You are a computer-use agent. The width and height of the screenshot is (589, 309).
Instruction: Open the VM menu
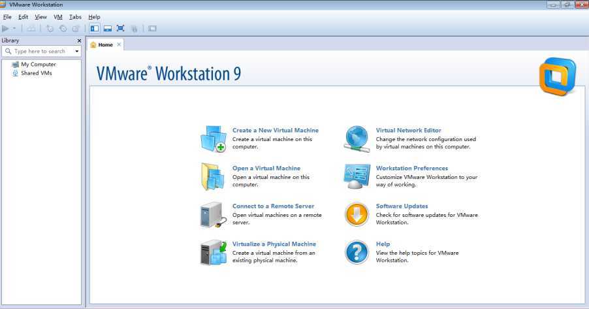(x=58, y=17)
